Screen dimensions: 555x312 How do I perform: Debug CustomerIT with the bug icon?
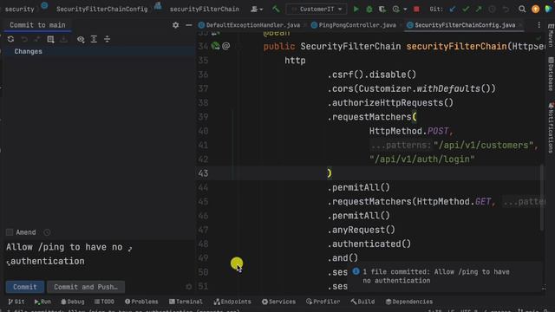click(369, 9)
